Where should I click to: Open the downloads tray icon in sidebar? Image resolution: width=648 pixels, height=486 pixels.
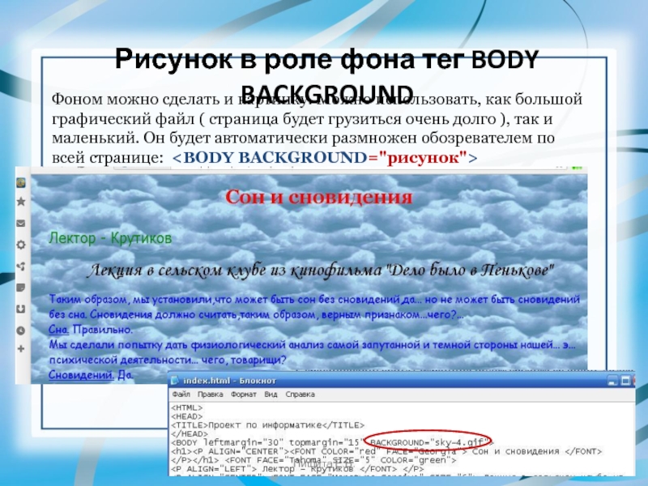[x=21, y=309]
